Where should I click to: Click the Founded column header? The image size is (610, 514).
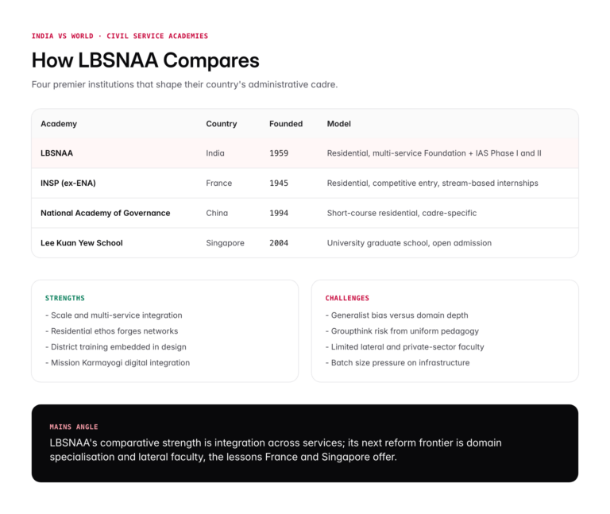286,124
